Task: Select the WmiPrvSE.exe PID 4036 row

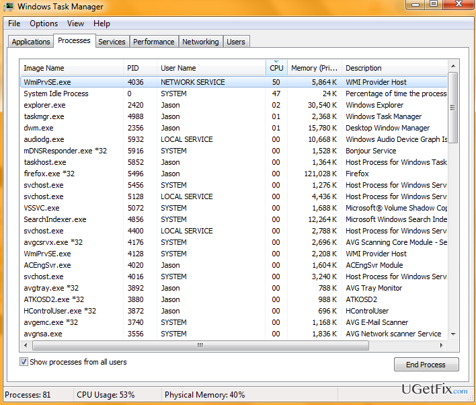Action: (234, 82)
